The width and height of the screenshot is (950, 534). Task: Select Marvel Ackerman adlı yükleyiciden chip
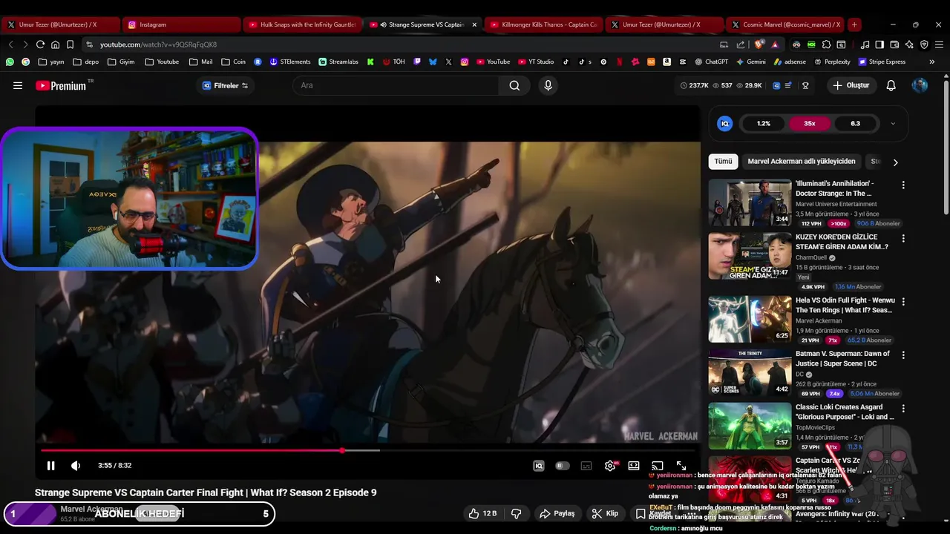point(802,162)
